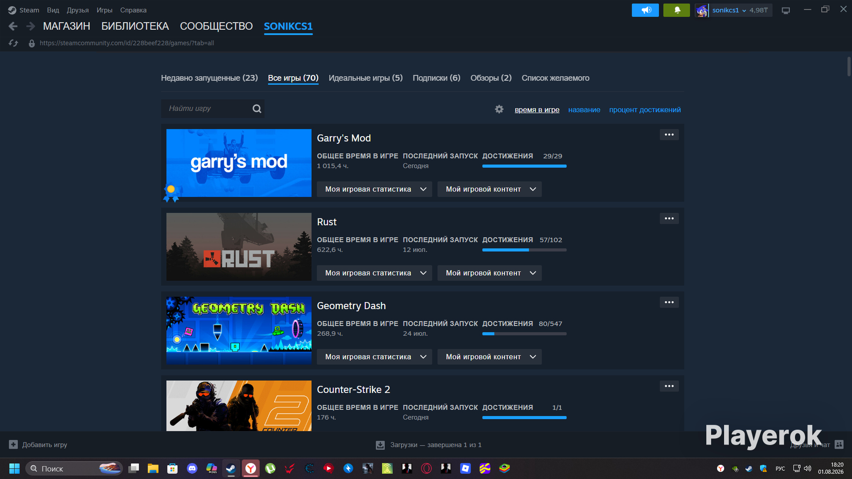Screen dimensions: 852x479
Task: Enter Big Picture mode via monitor icon
Action: (x=786, y=10)
